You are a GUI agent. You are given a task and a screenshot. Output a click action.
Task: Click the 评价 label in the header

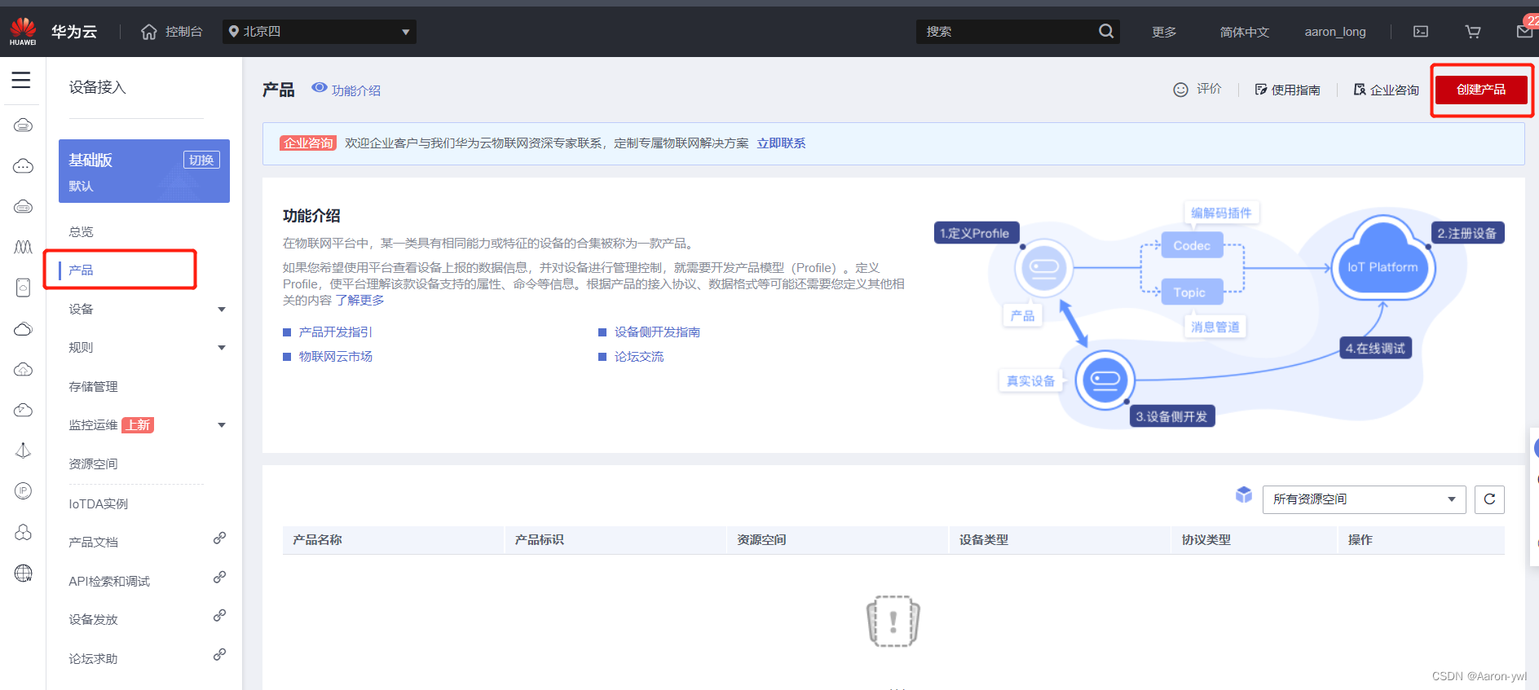pos(1209,89)
